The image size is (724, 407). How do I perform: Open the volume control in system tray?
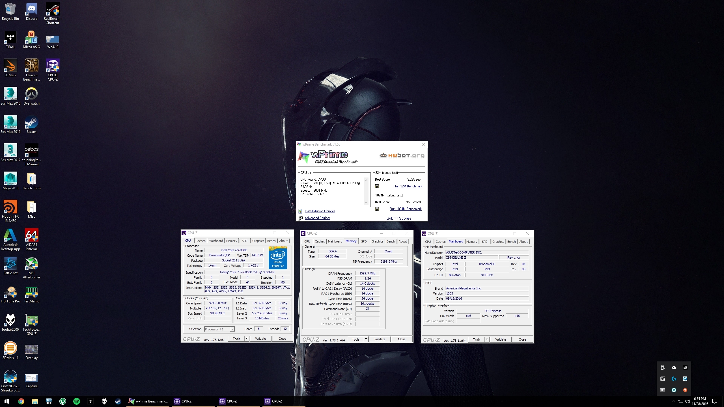(x=687, y=401)
